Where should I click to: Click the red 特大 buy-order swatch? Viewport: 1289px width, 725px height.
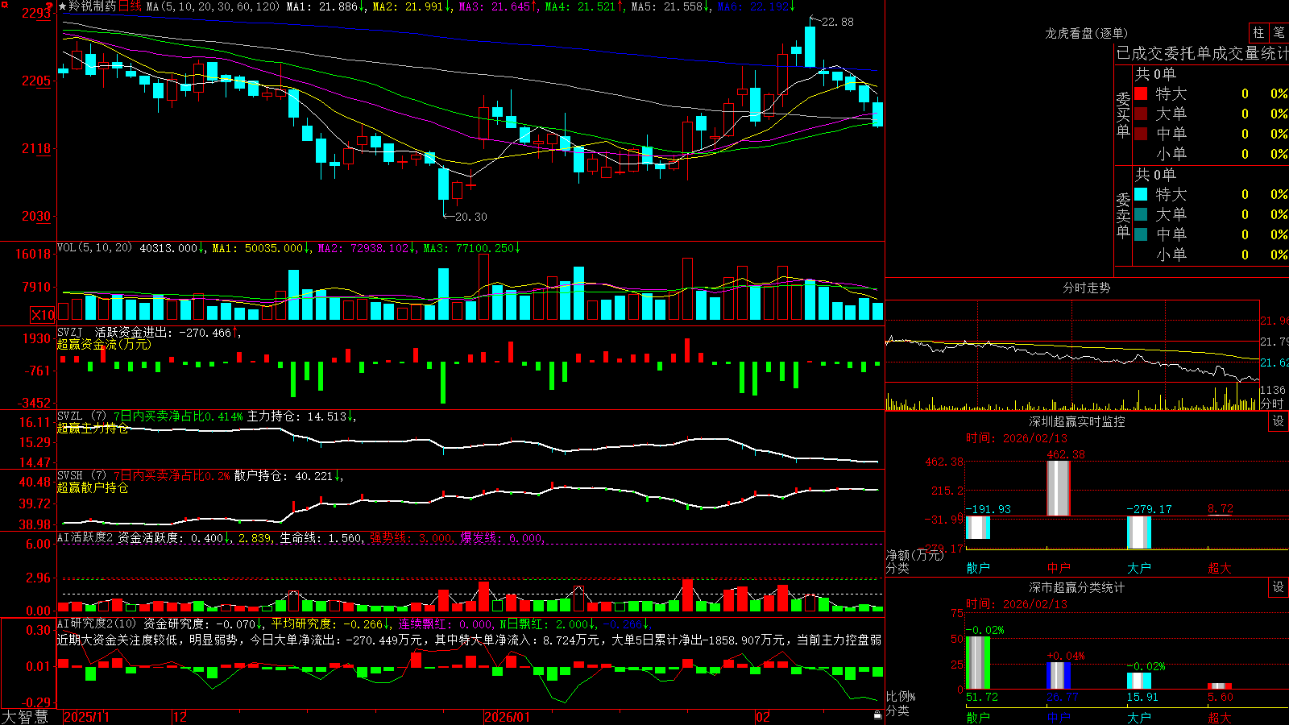click(1141, 93)
